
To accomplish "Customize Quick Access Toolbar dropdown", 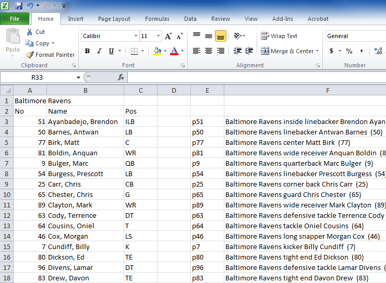I will (64, 6).
